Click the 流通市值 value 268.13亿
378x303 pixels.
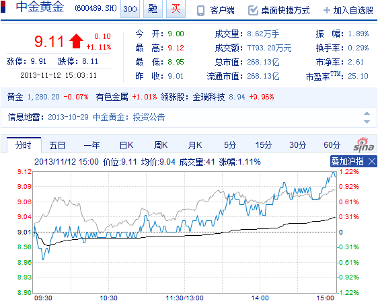coord(263,77)
